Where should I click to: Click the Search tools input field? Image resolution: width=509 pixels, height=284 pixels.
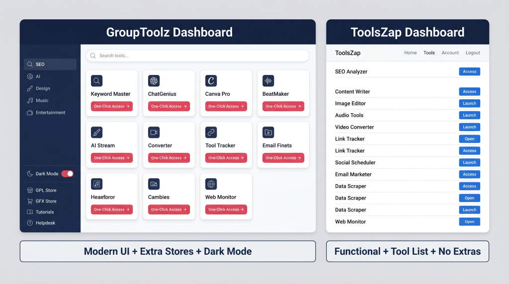pos(197,56)
